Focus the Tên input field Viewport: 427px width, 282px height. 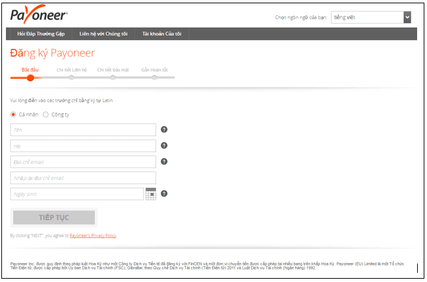point(83,130)
